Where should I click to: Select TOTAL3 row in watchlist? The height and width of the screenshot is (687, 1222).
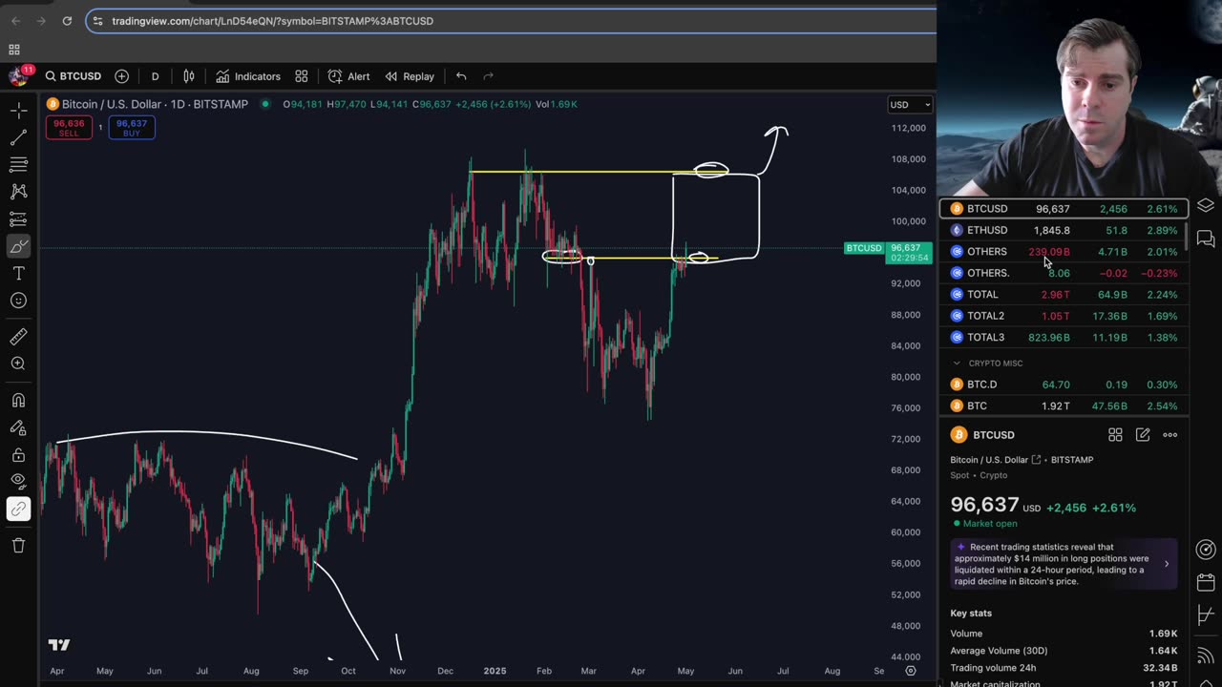1064,337
